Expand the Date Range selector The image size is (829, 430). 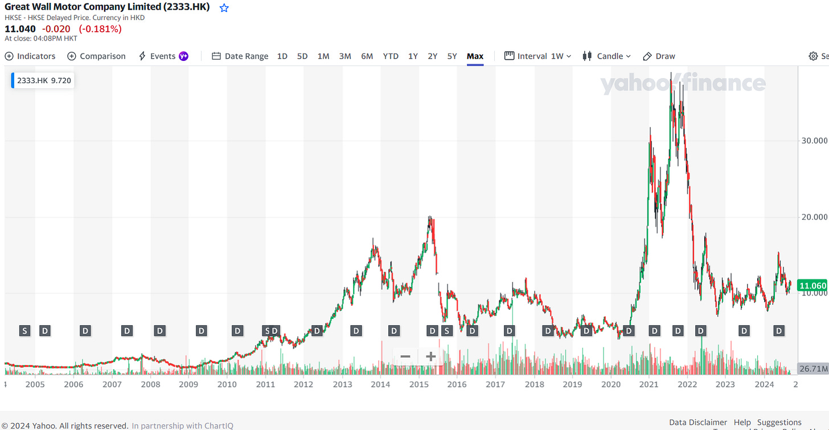pyautogui.click(x=247, y=56)
